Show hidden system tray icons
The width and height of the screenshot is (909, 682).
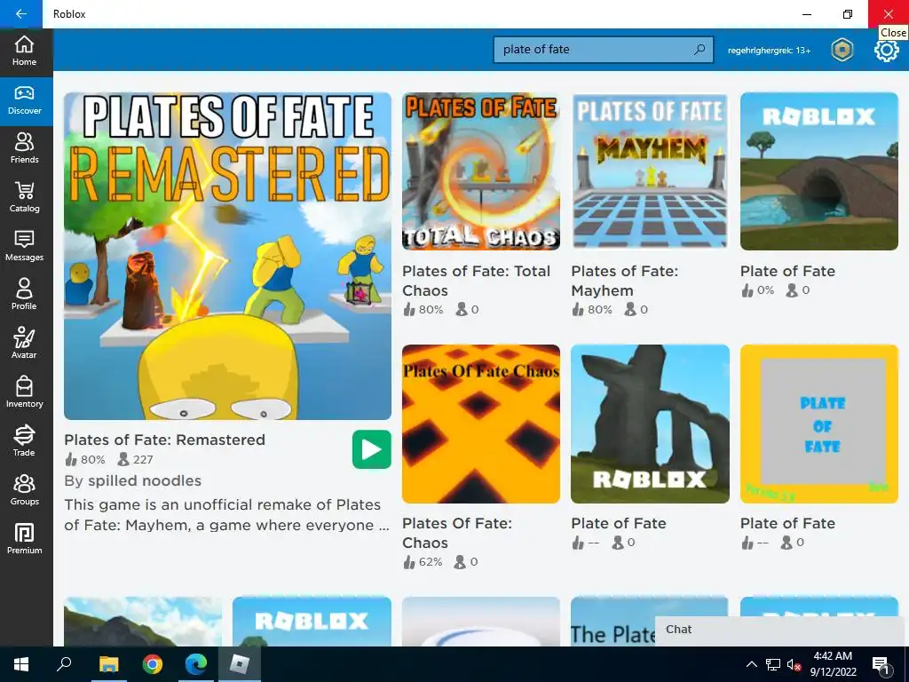pyautogui.click(x=751, y=664)
